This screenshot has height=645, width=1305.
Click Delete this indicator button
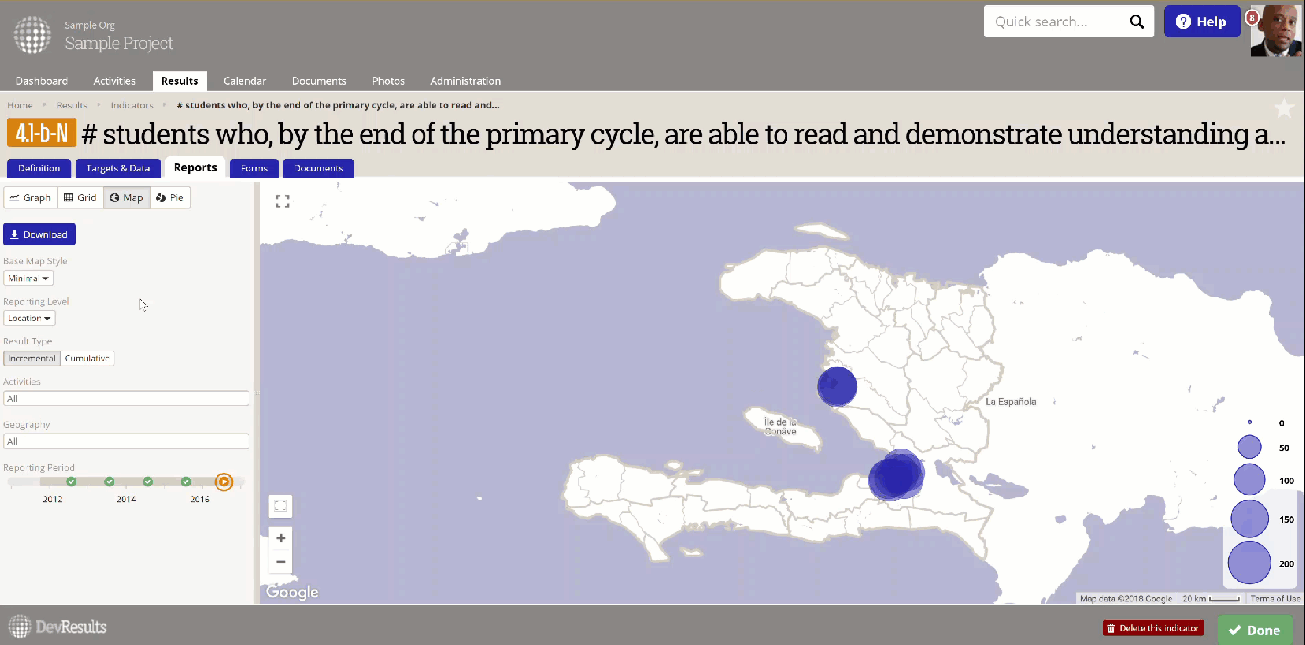tap(1153, 628)
